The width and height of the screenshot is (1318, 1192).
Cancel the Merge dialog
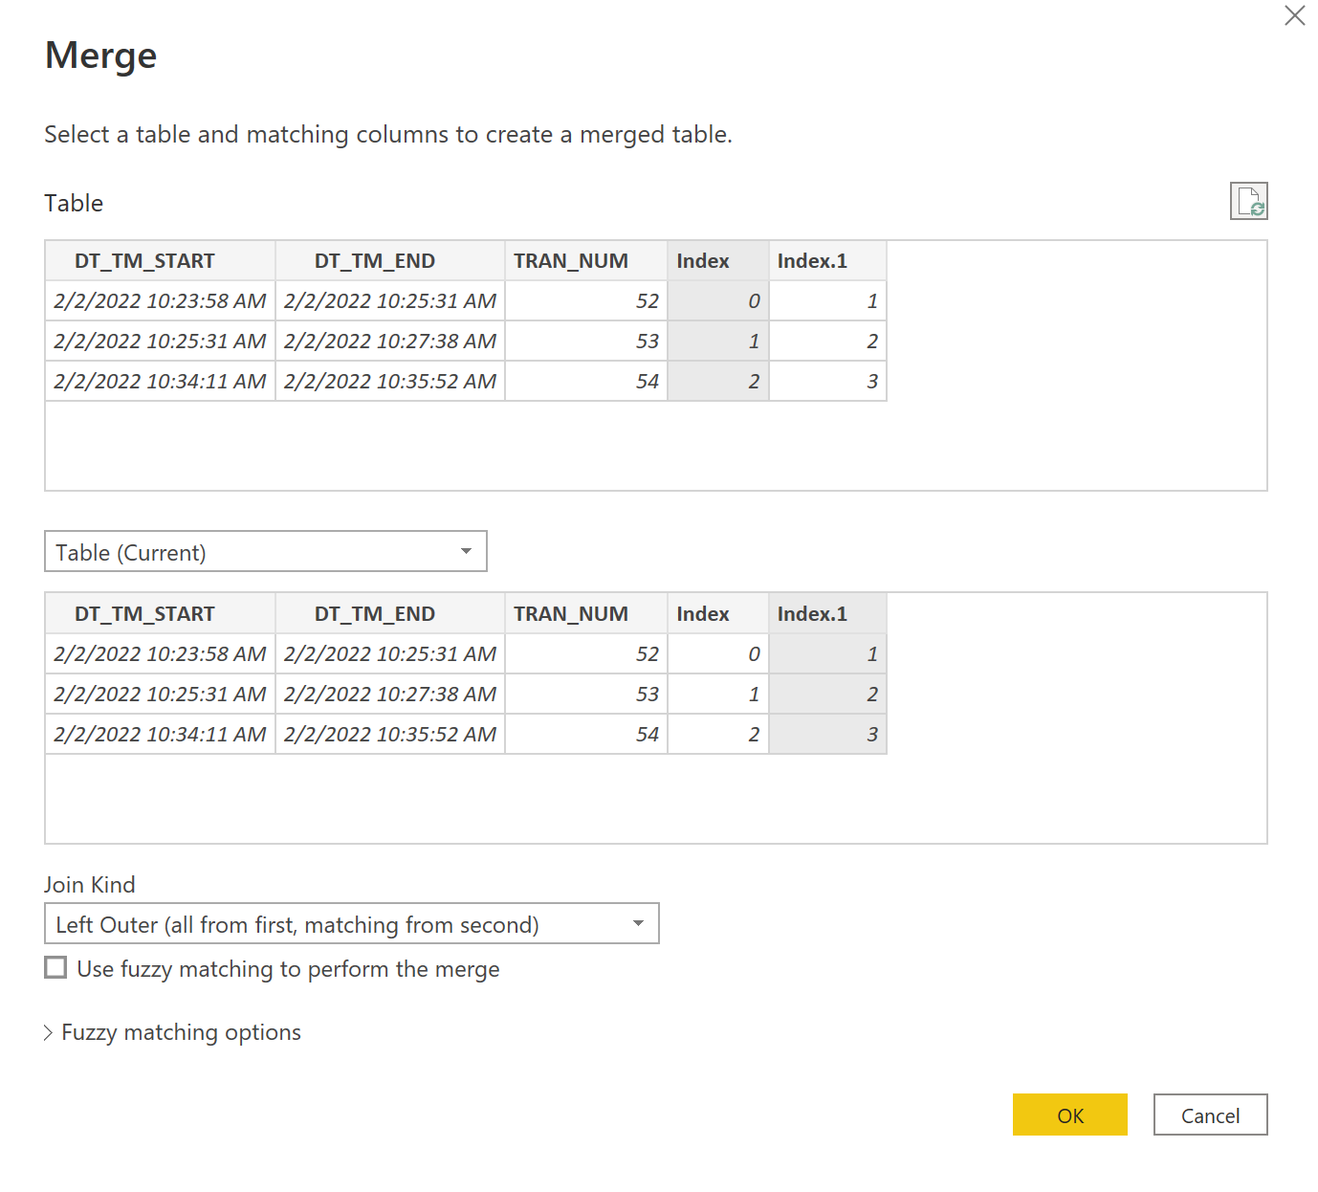(1210, 1115)
